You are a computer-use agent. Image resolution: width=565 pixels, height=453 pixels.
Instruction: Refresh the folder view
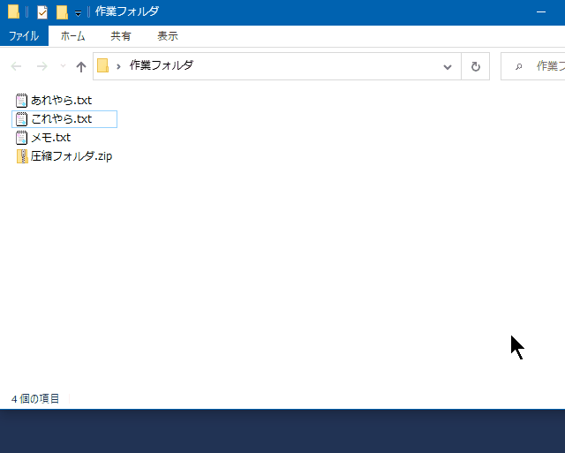point(476,66)
